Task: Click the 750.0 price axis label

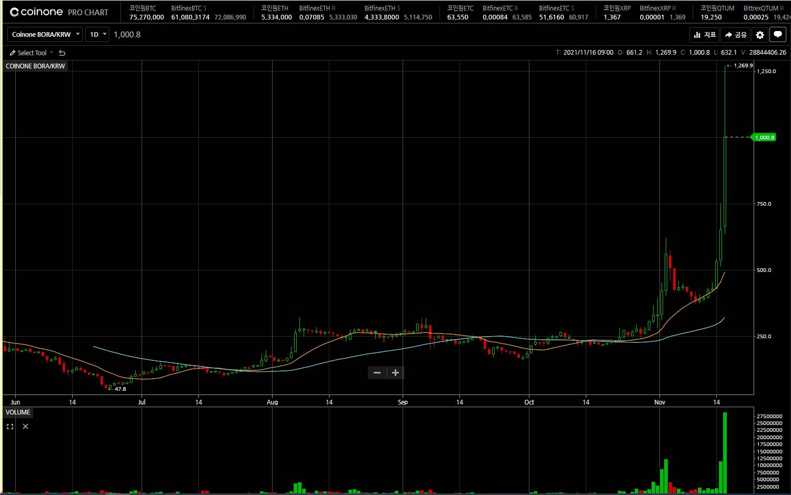Action: 764,204
